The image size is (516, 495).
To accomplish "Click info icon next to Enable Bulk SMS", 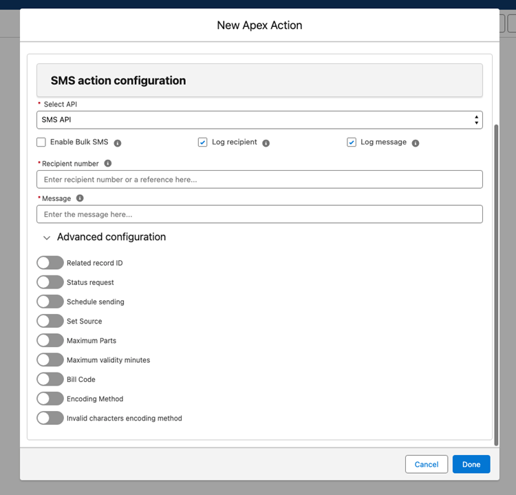I will tap(118, 143).
